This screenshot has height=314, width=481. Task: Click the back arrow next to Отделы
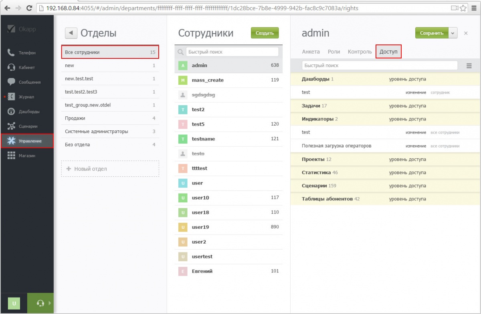[71, 33]
